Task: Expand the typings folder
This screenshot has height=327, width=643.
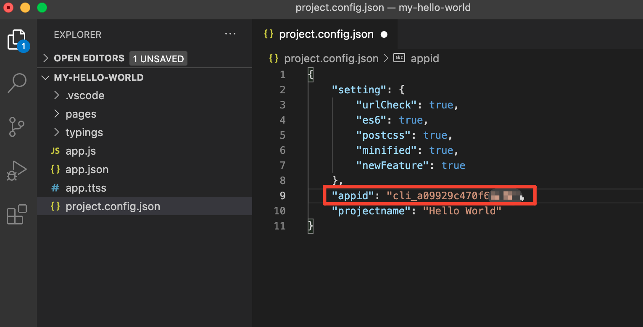Action: coord(84,132)
